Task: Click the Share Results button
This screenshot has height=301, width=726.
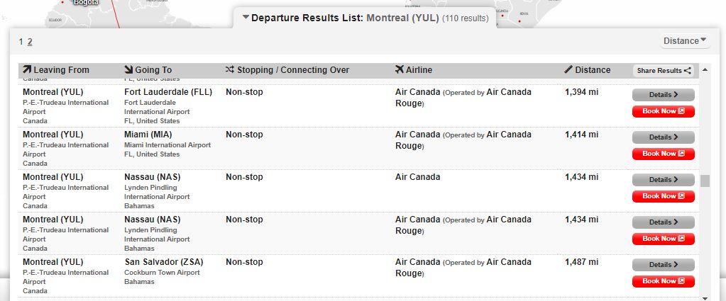Action: [x=664, y=71]
